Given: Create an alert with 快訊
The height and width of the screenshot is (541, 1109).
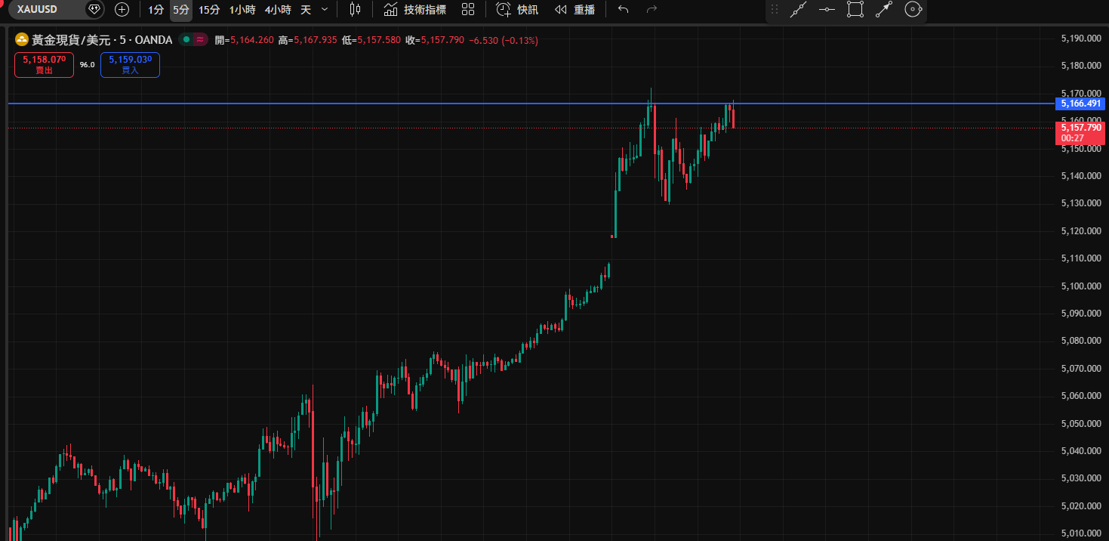Looking at the screenshot, I should click(517, 10).
